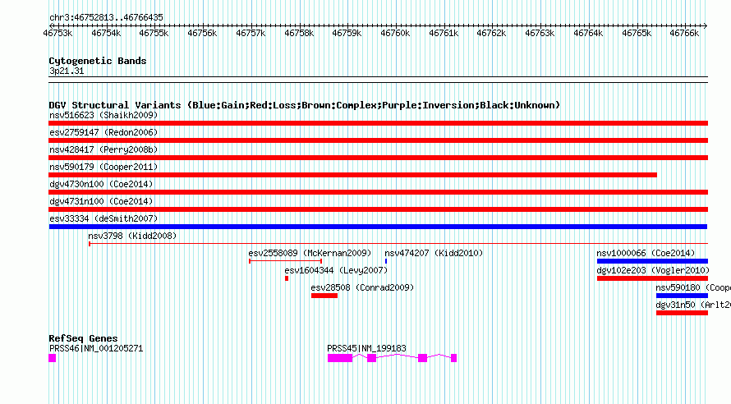Click the red bar under dgv31n50
Viewport: 731px width, 404px height.
[682, 313]
